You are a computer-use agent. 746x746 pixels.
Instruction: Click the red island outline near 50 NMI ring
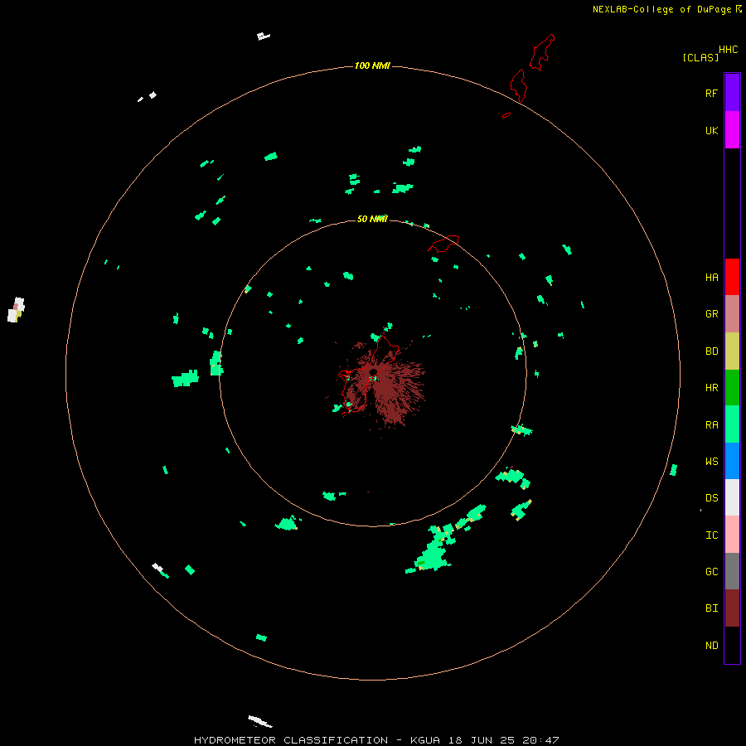(443, 243)
